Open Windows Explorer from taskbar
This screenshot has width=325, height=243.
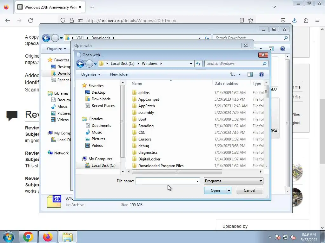pos(68,237)
